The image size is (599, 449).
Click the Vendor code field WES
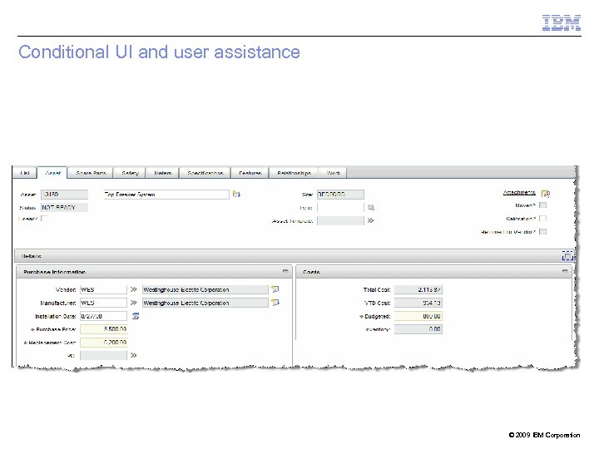(103, 290)
